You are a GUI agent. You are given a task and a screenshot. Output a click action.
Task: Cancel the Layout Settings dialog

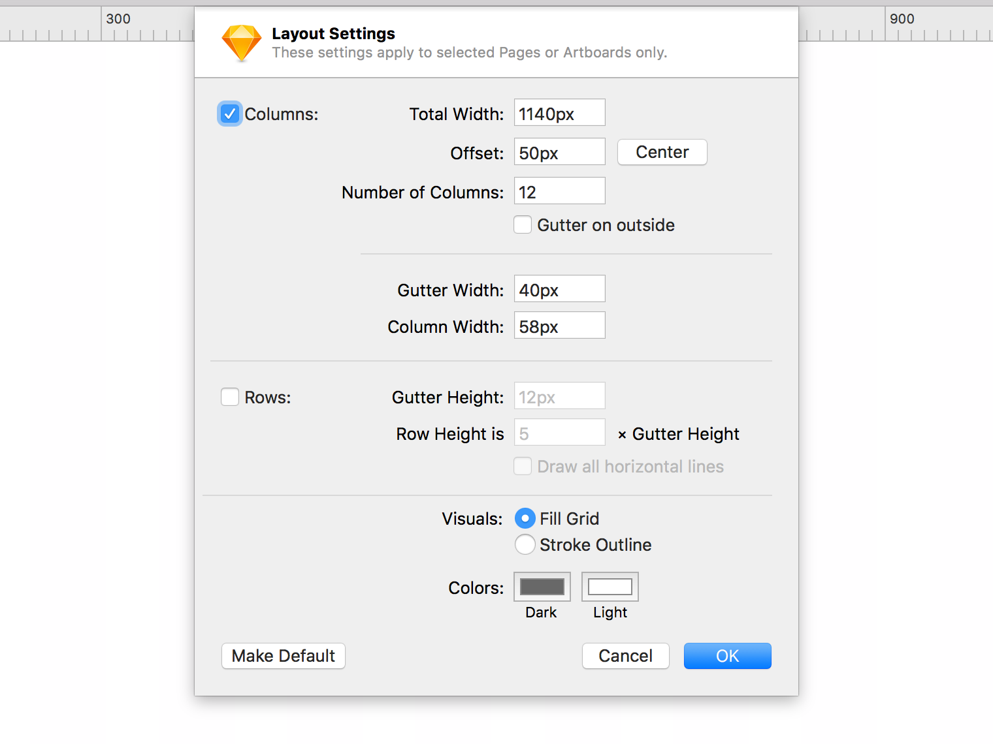tap(625, 656)
